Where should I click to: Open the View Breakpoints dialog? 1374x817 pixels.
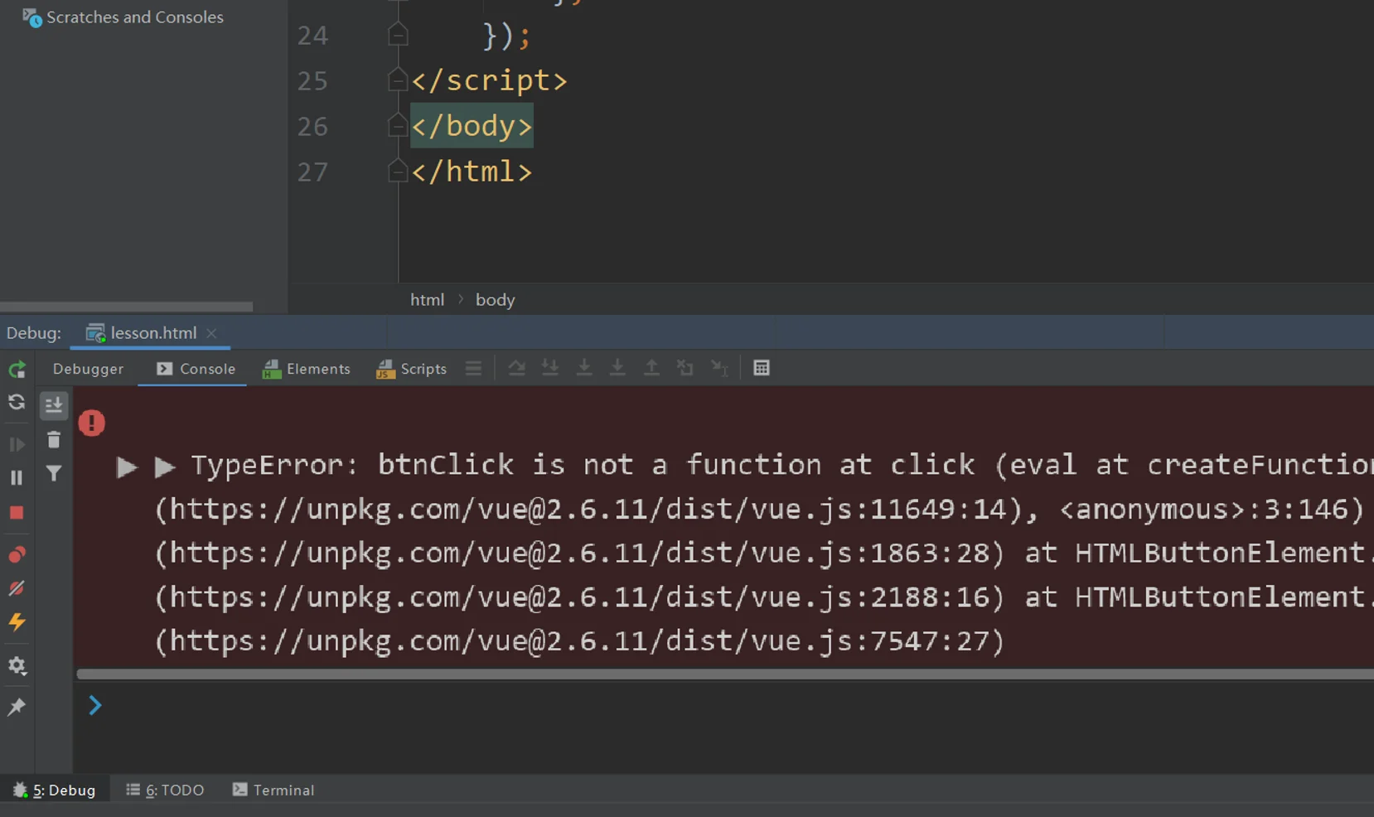17,554
